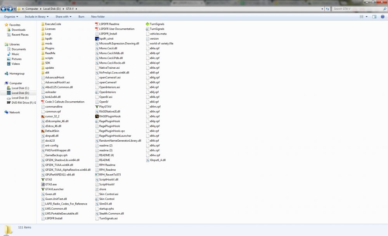The image size is (388, 236).
Task: Click GTA V in address breadcrumb
Action: pyautogui.click(x=70, y=9)
